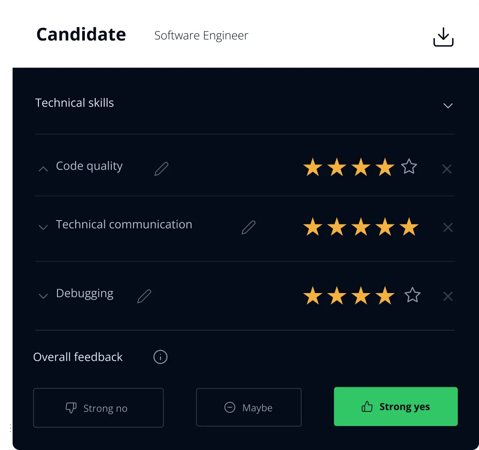Edit the Technical communication skill name
This screenshot has height=450, width=479.
pyautogui.click(x=248, y=227)
